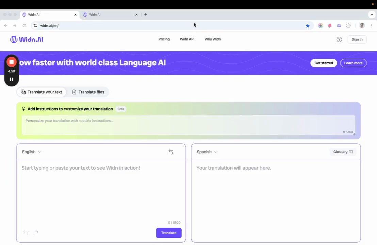Switch to second Widn.AI browser tab

pyautogui.click(x=110, y=15)
